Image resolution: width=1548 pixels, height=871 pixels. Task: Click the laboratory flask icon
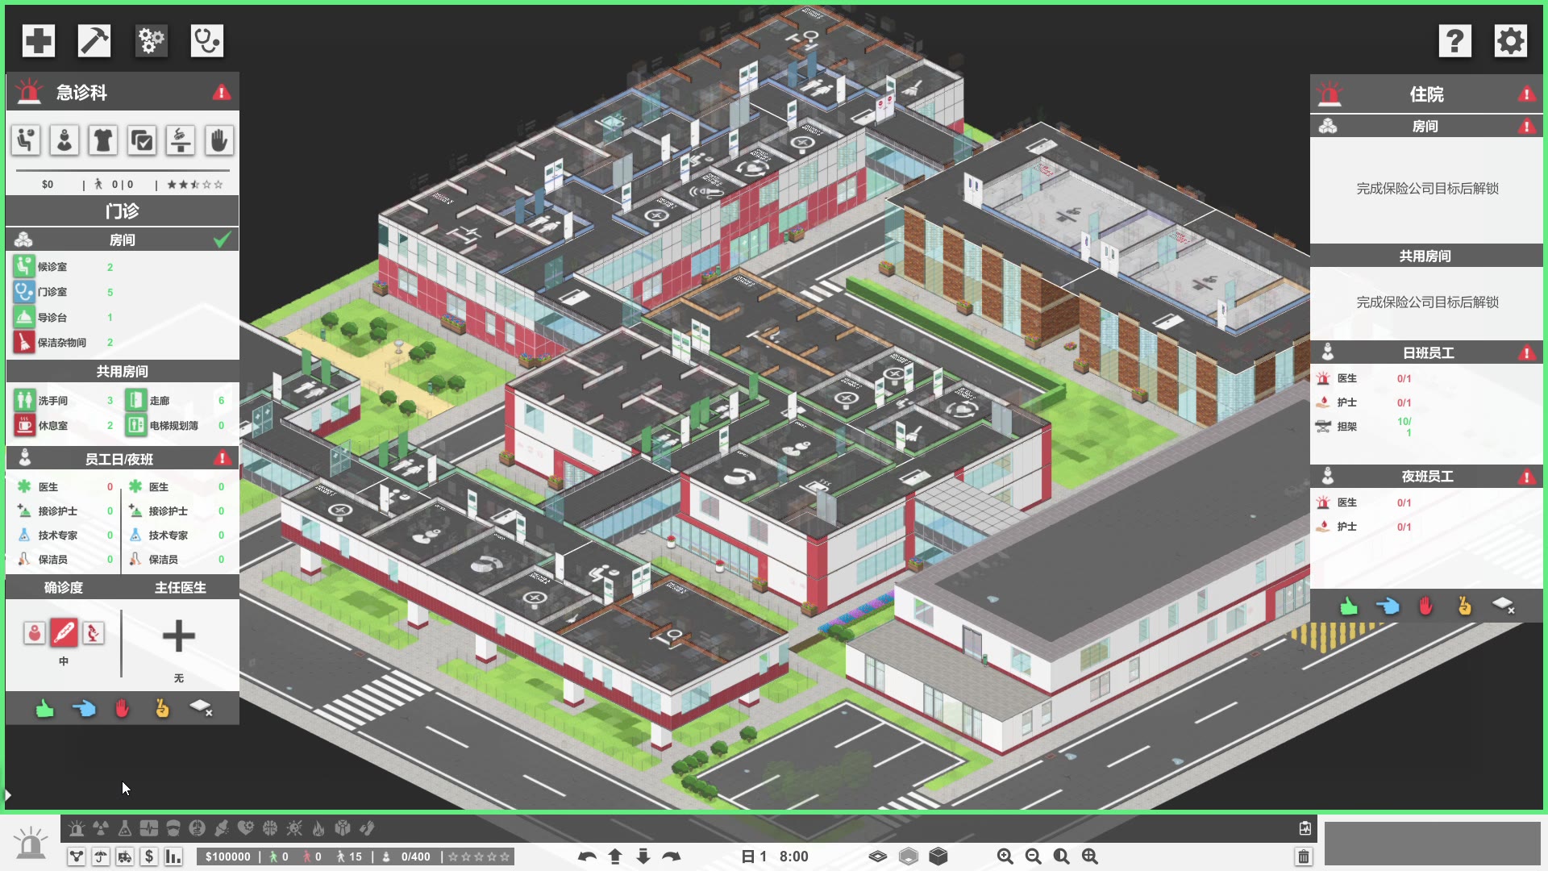point(123,828)
